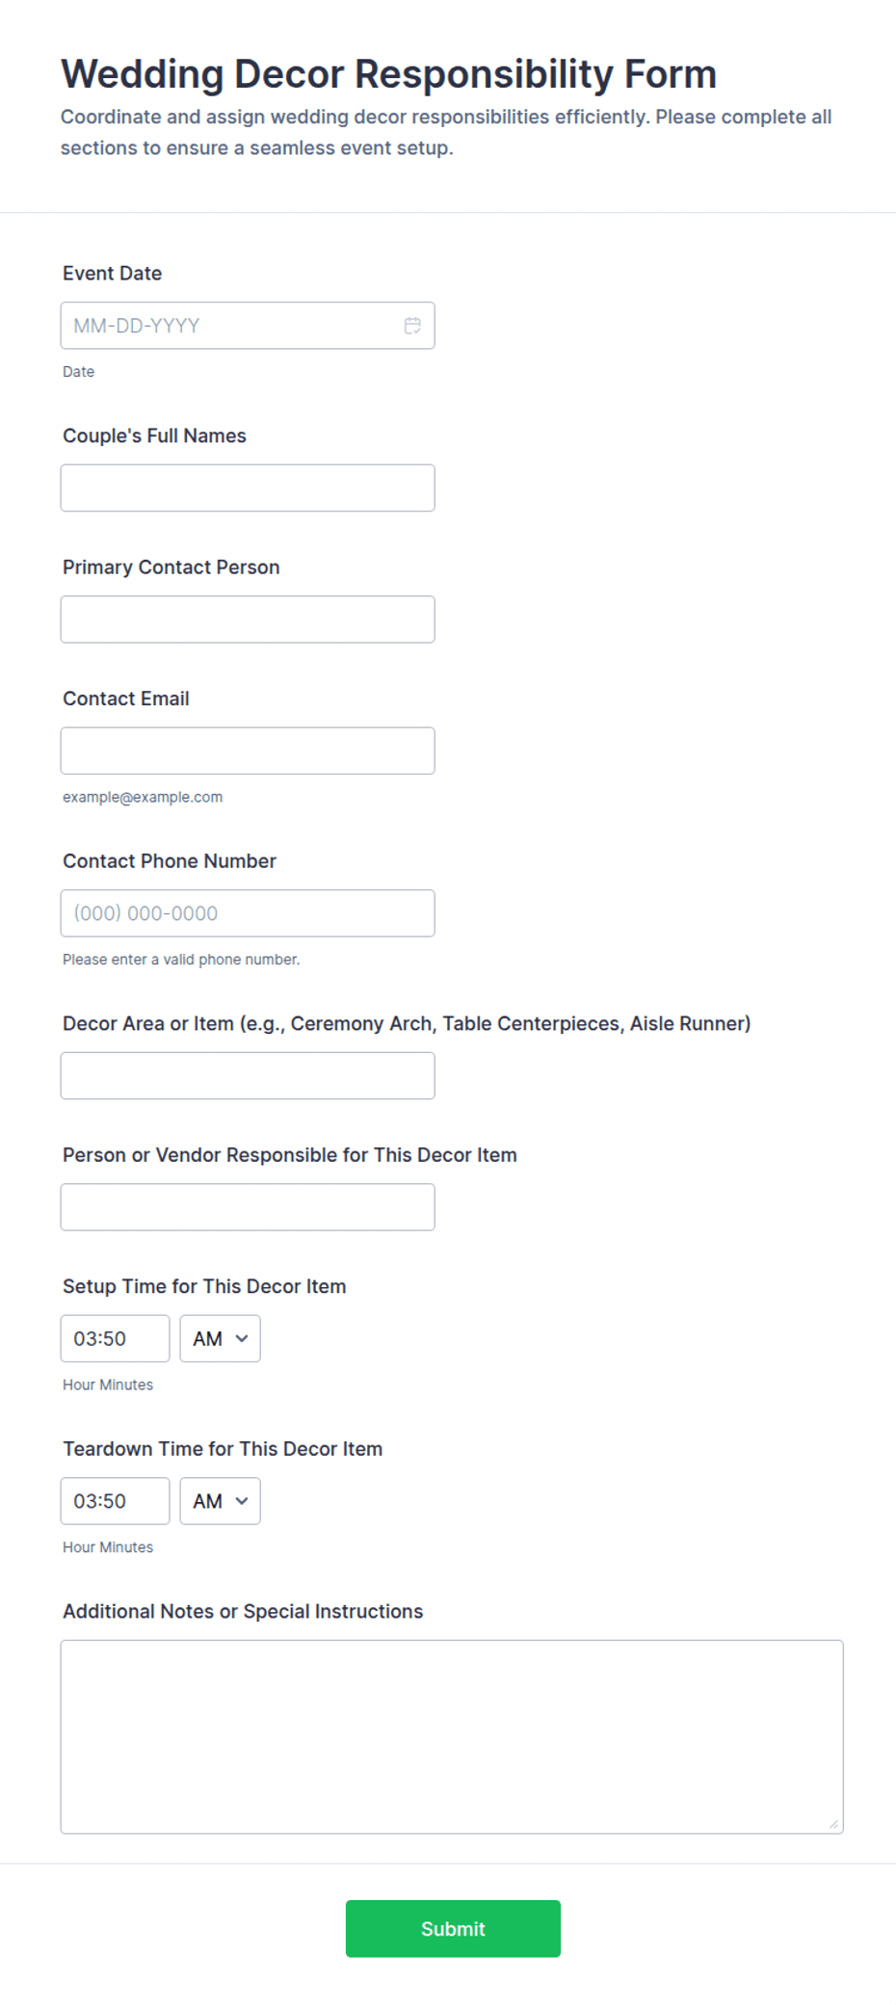Focus the Contact Phone Number field
This screenshot has width=896, height=2005.
[x=248, y=913]
